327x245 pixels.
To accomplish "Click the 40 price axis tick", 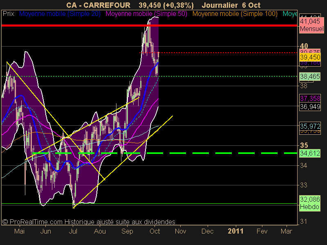I will 304,46.
